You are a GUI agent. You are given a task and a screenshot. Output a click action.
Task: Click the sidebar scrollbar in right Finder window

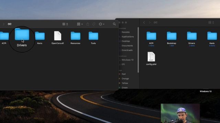click(138, 50)
